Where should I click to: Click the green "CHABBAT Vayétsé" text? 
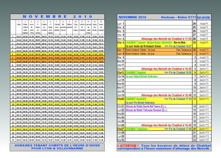pyautogui.click(x=136, y=72)
